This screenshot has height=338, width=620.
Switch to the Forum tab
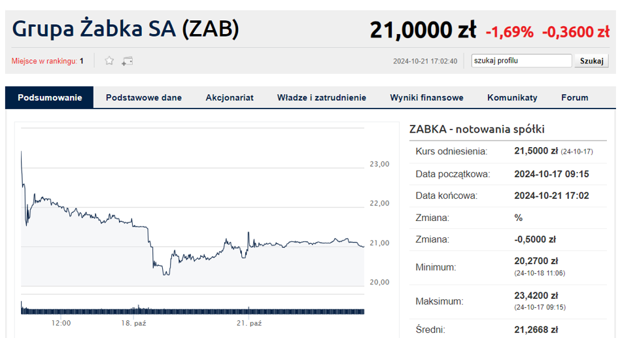pos(574,97)
